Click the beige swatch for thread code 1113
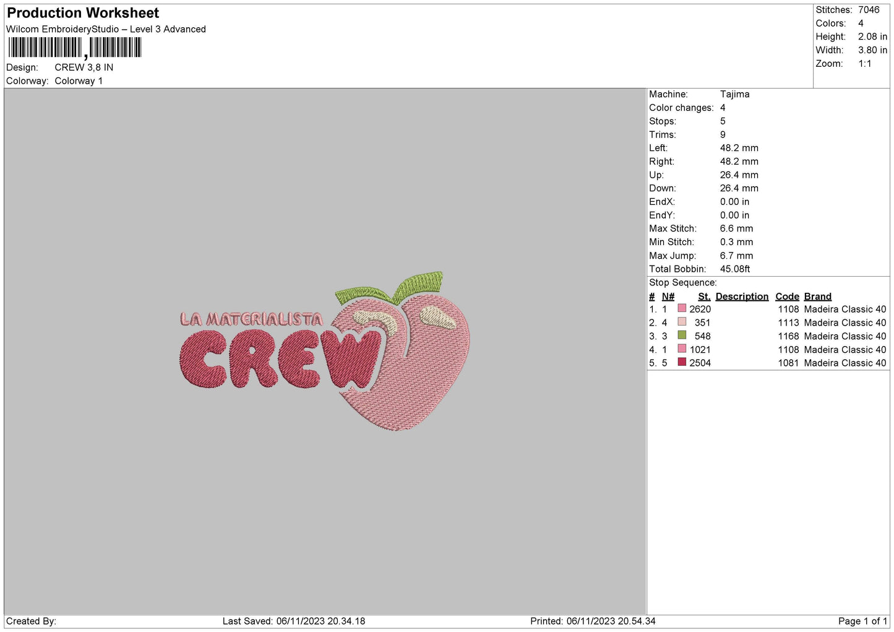 click(x=682, y=322)
